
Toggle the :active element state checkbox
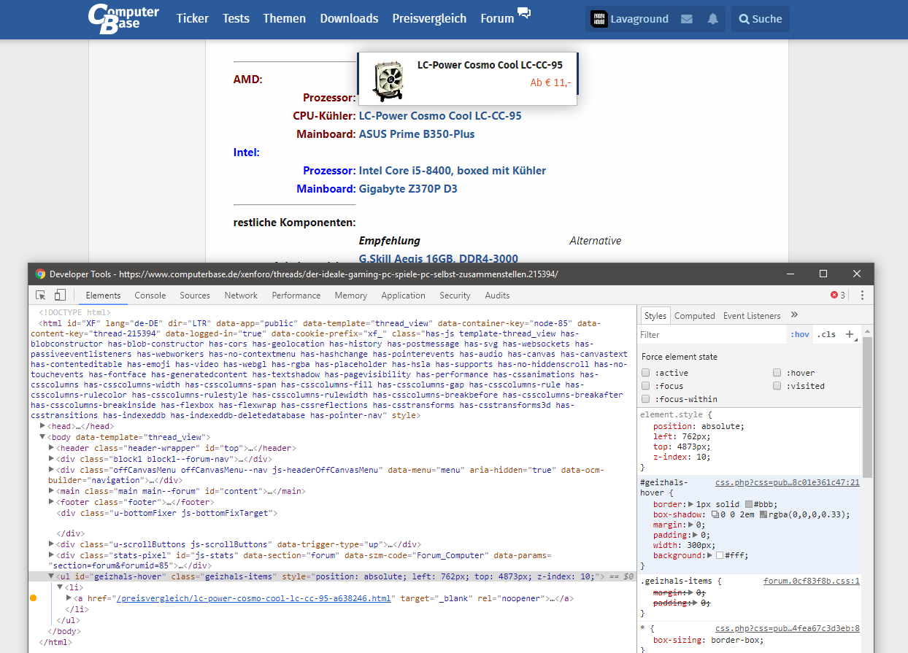[x=646, y=373]
